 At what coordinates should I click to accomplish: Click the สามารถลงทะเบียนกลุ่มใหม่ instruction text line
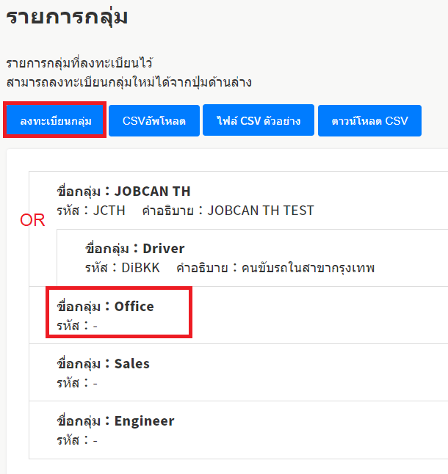129,81
